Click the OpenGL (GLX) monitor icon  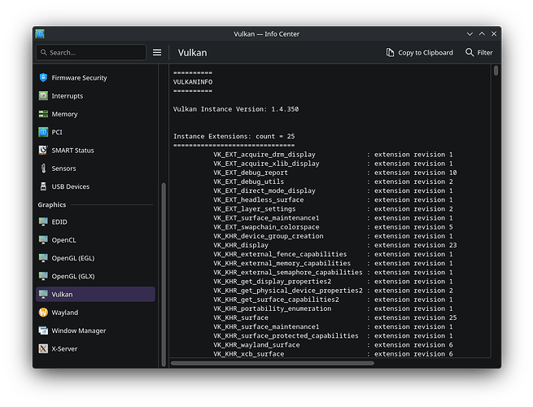click(x=43, y=276)
